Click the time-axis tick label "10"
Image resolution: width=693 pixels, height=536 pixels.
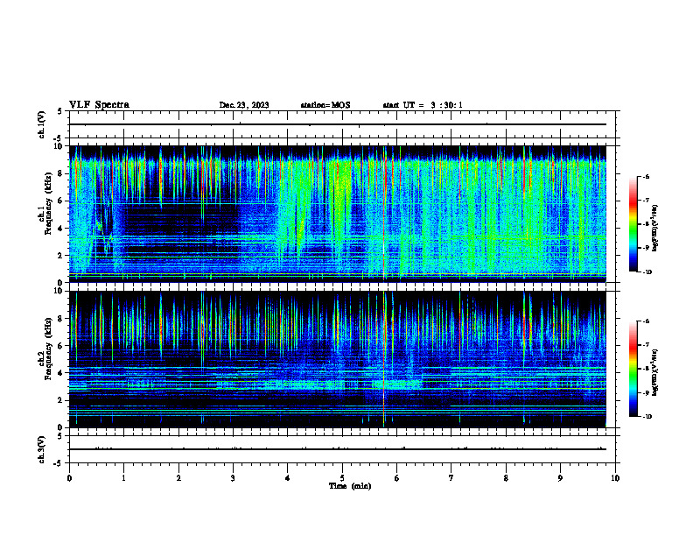615,478
